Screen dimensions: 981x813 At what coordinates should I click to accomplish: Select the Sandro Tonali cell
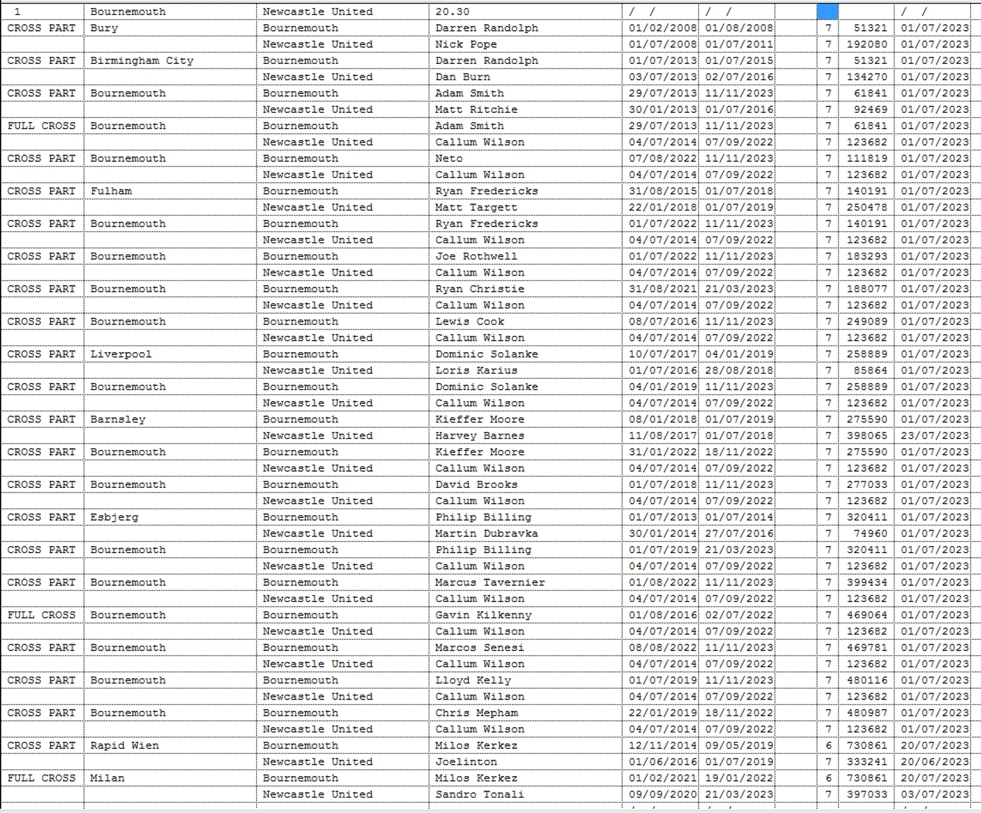tap(525, 795)
